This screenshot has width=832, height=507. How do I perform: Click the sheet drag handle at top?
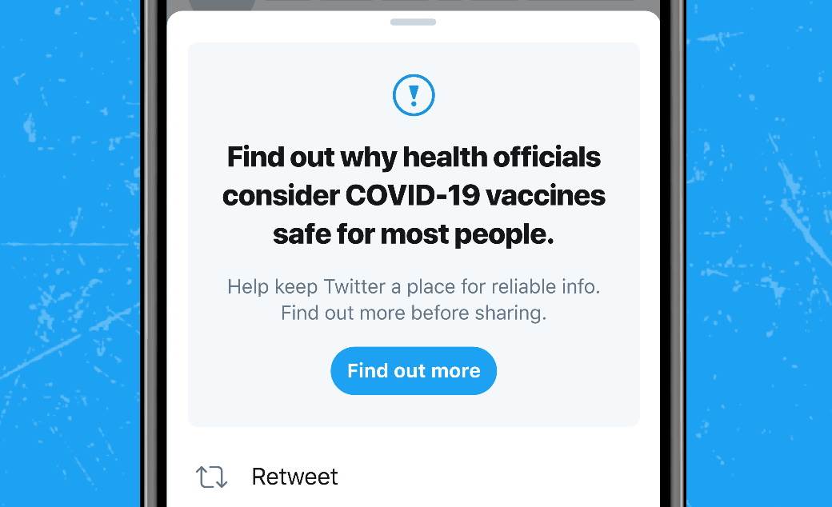click(x=414, y=22)
